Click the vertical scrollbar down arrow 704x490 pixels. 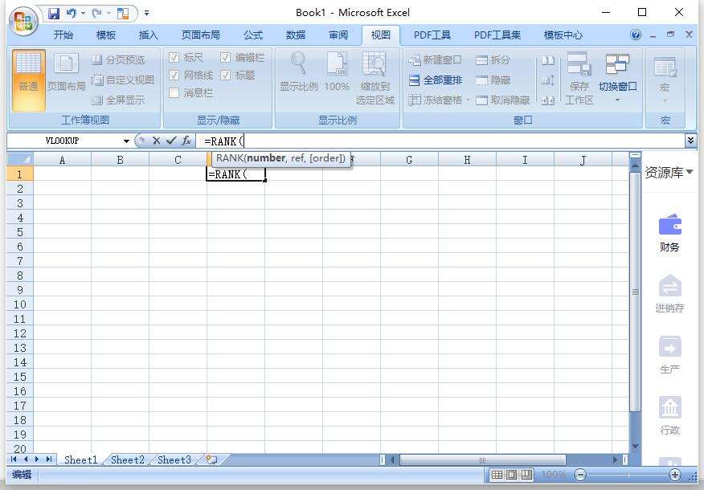click(x=635, y=446)
